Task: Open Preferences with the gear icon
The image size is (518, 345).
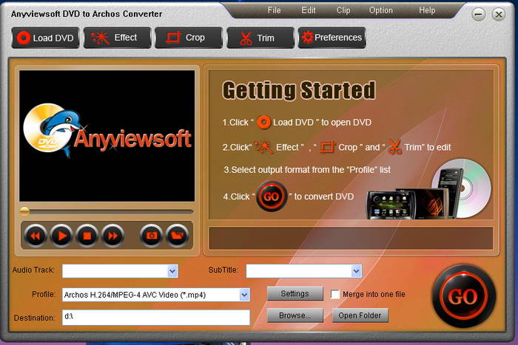Action: tap(332, 38)
